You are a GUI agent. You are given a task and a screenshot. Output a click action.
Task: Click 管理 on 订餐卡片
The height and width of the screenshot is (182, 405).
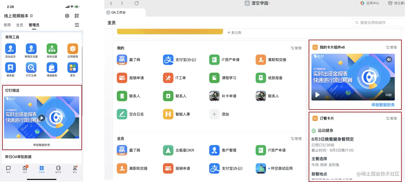tap(391, 118)
